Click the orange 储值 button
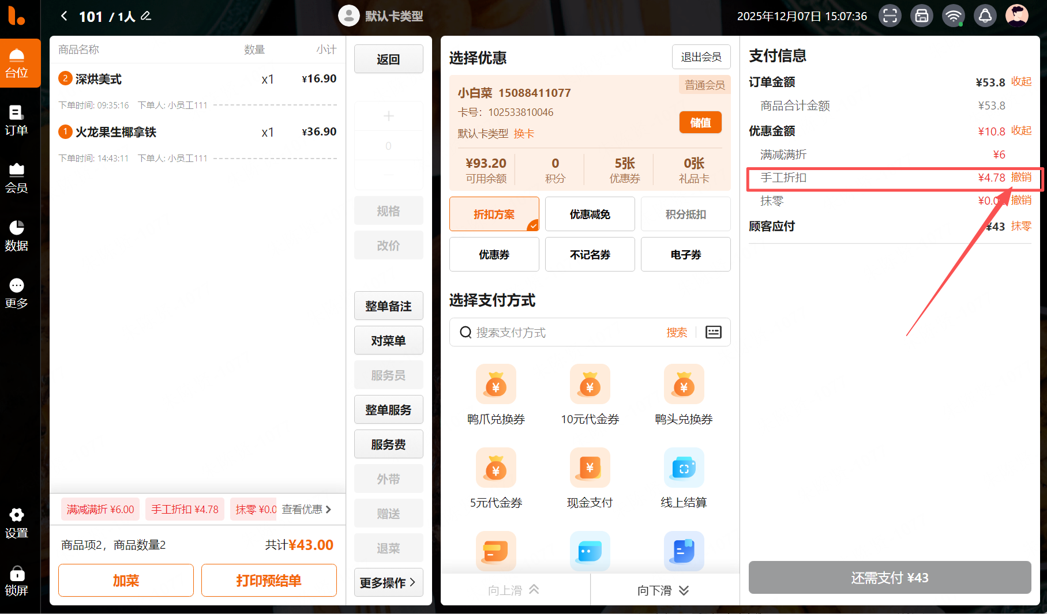Viewport: 1047px width, 614px height. 700,122
